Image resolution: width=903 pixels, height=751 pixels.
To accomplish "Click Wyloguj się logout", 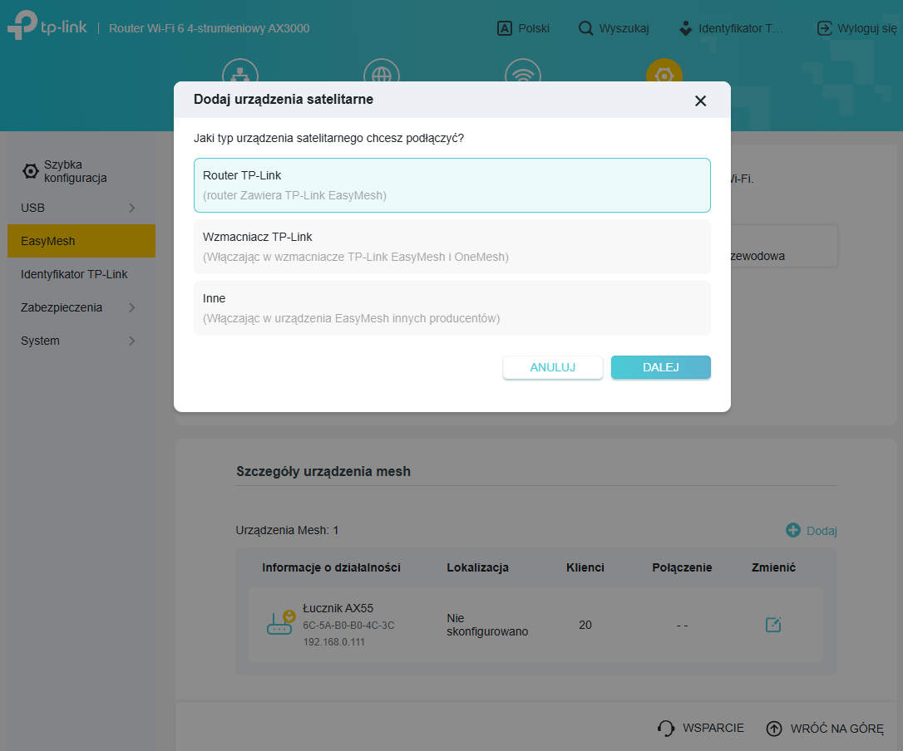I will [857, 28].
